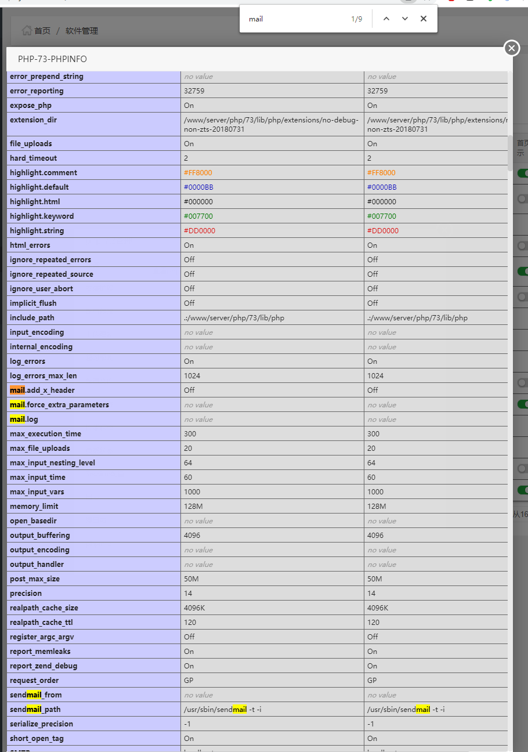Viewport: 528px width, 752px height.
Task: Select the file_uploads directive name
Action: coord(31,143)
